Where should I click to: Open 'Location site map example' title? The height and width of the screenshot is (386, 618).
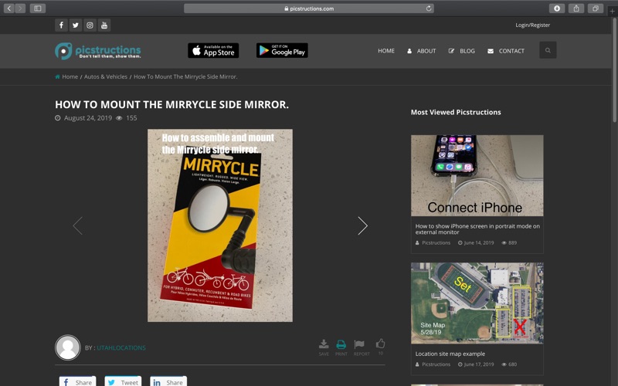(450, 354)
